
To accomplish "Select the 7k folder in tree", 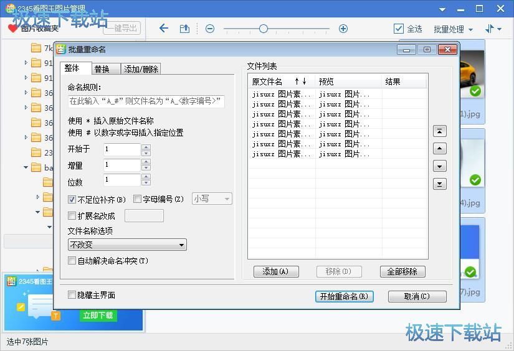I will [42, 48].
